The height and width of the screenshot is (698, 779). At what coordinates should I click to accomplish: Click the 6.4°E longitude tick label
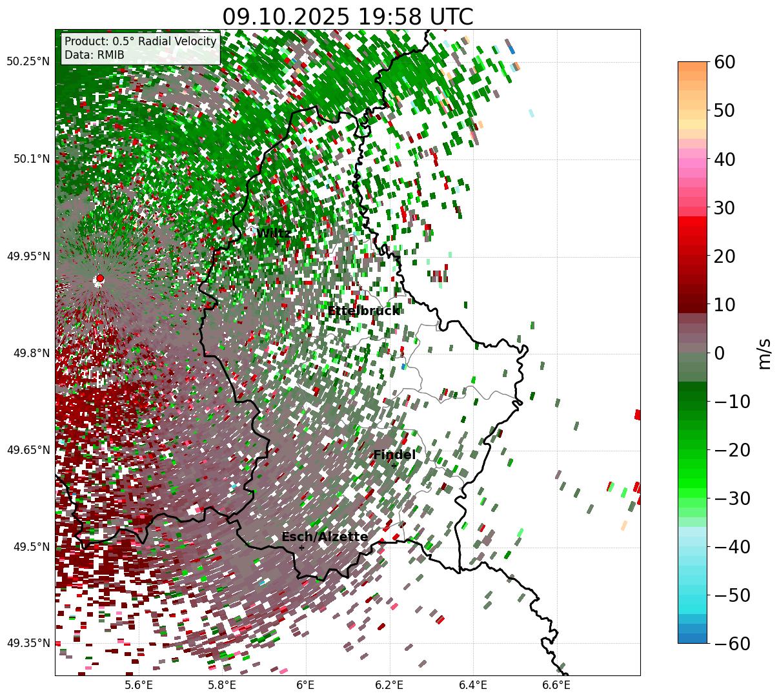click(473, 685)
